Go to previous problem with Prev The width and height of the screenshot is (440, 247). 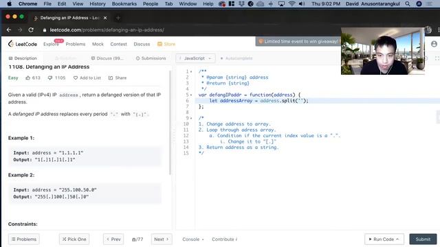pyautogui.click(x=113, y=239)
